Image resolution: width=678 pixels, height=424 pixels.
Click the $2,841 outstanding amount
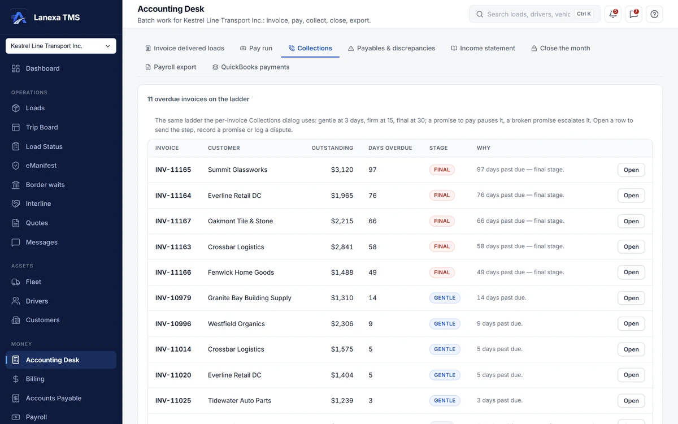[x=342, y=247]
